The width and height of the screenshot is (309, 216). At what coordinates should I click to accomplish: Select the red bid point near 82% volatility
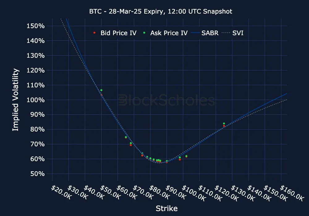click(x=224, y=126)
